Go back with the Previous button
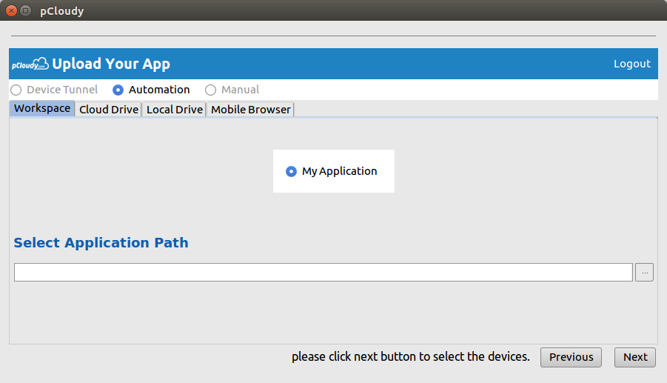 click(571, 357)
